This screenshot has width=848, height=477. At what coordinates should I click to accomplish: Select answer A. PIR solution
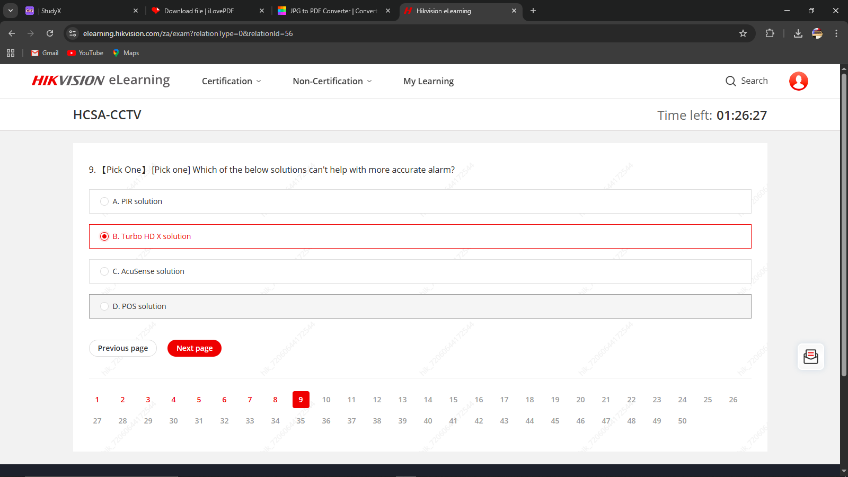[x=420, y=201]
